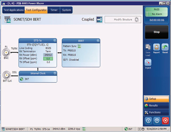The width and height of the screenshot is (171, 132).
Task: Click the P1 BNC connector icon
Action: (6, 53)
